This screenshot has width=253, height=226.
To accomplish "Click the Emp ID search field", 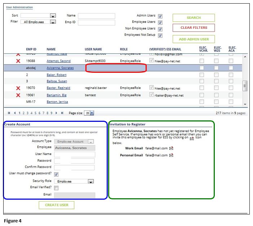I will pos(97,23).
